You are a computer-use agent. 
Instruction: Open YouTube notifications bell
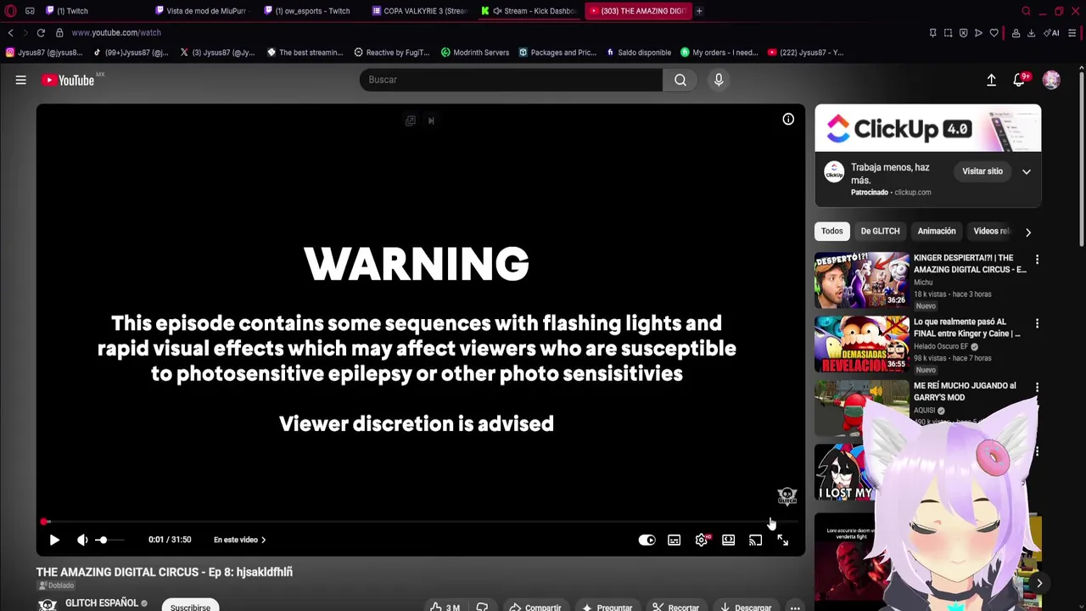click(1019, 80)
